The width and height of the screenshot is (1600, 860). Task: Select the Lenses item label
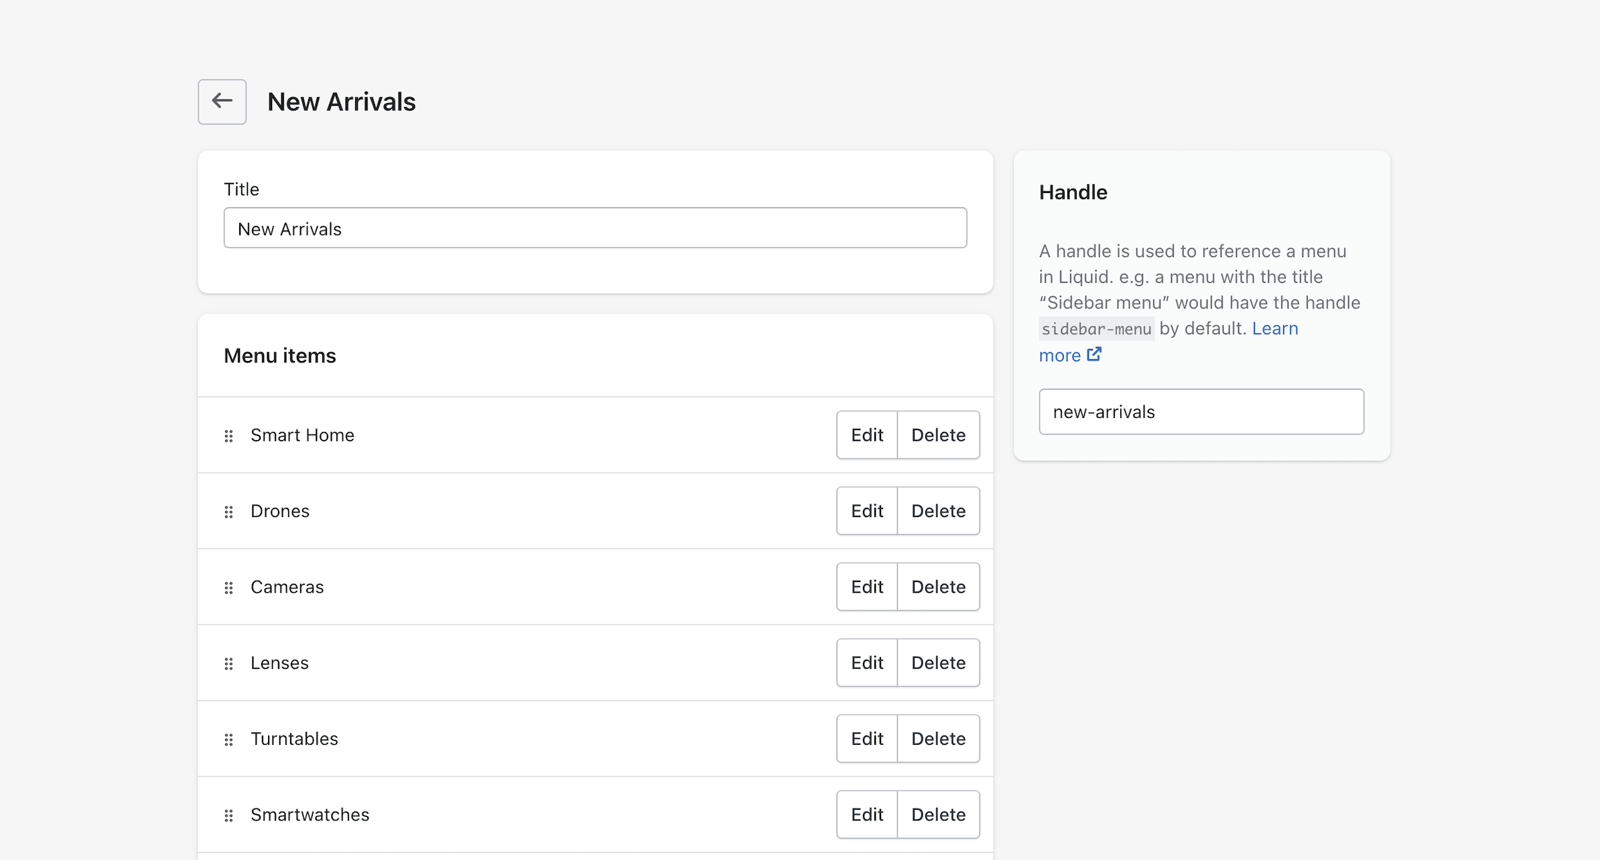coord(279,663)
